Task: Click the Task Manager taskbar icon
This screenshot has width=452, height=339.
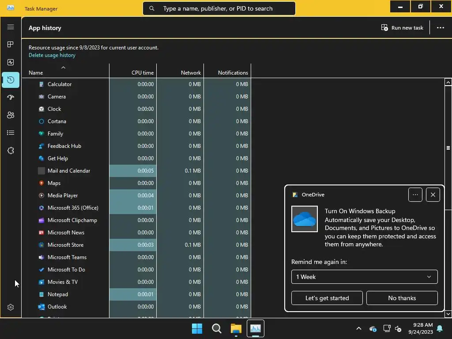Action: (x=256, y=328)
